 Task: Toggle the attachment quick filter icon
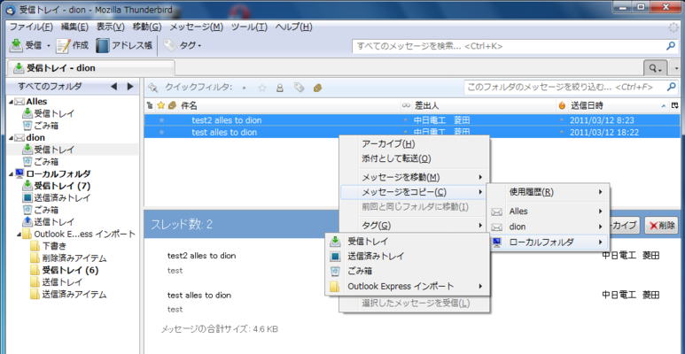click(317, 88)
